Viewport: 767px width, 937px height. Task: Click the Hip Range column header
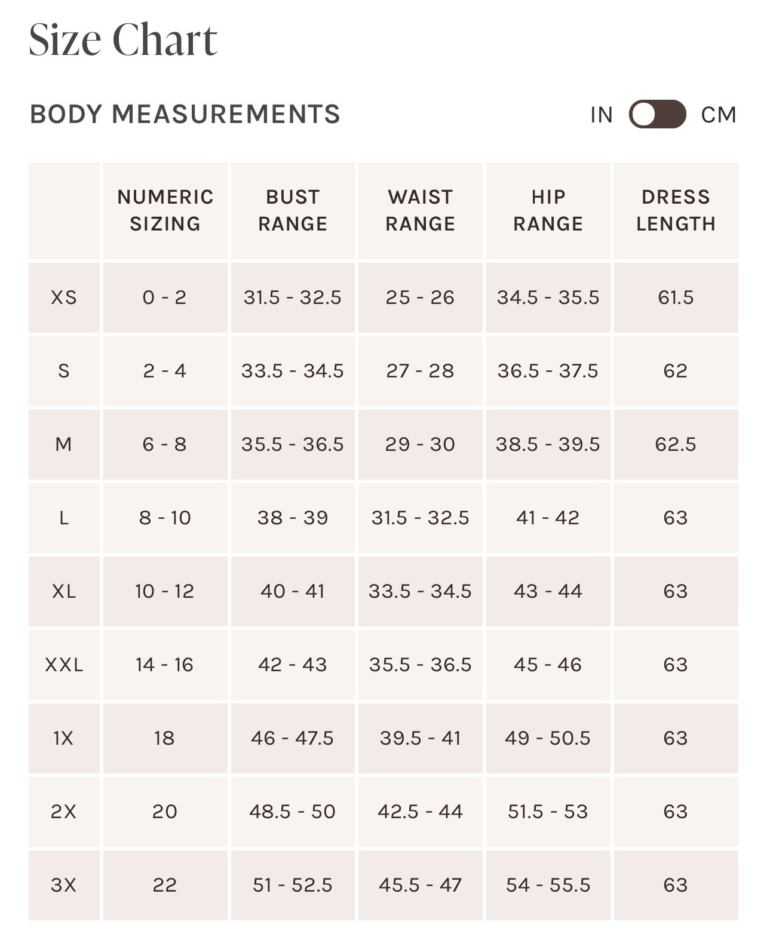[x=548, y=210]
